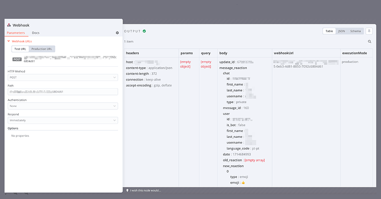Click the POST method badge
Screen dimensions: 381x199
click(17, 59)
